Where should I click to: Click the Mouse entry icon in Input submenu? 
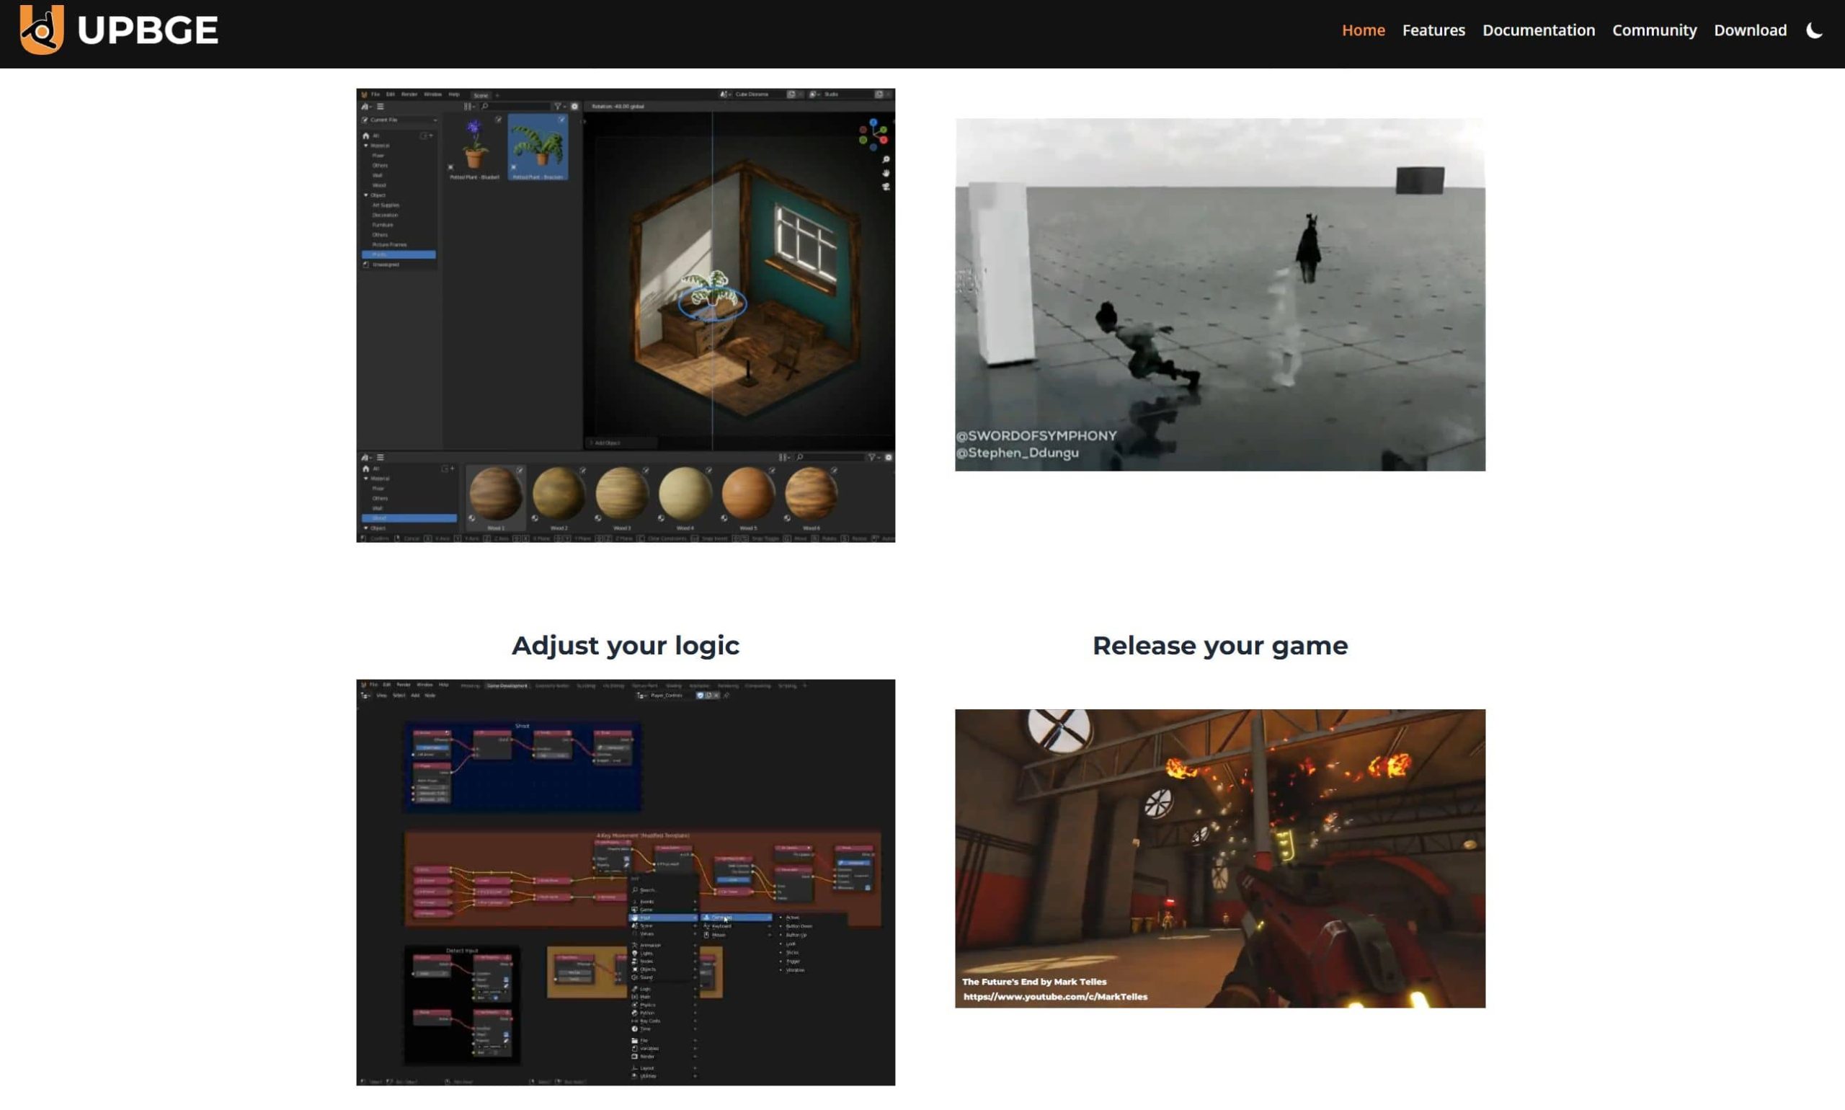[x=707, y=935]
